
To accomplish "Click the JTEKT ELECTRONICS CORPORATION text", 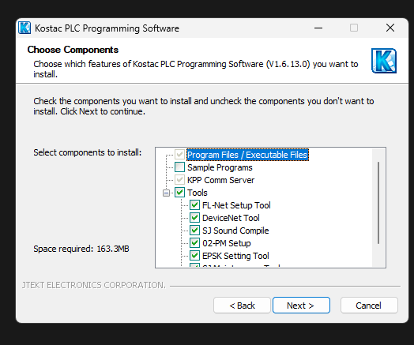I will point(94,285).
